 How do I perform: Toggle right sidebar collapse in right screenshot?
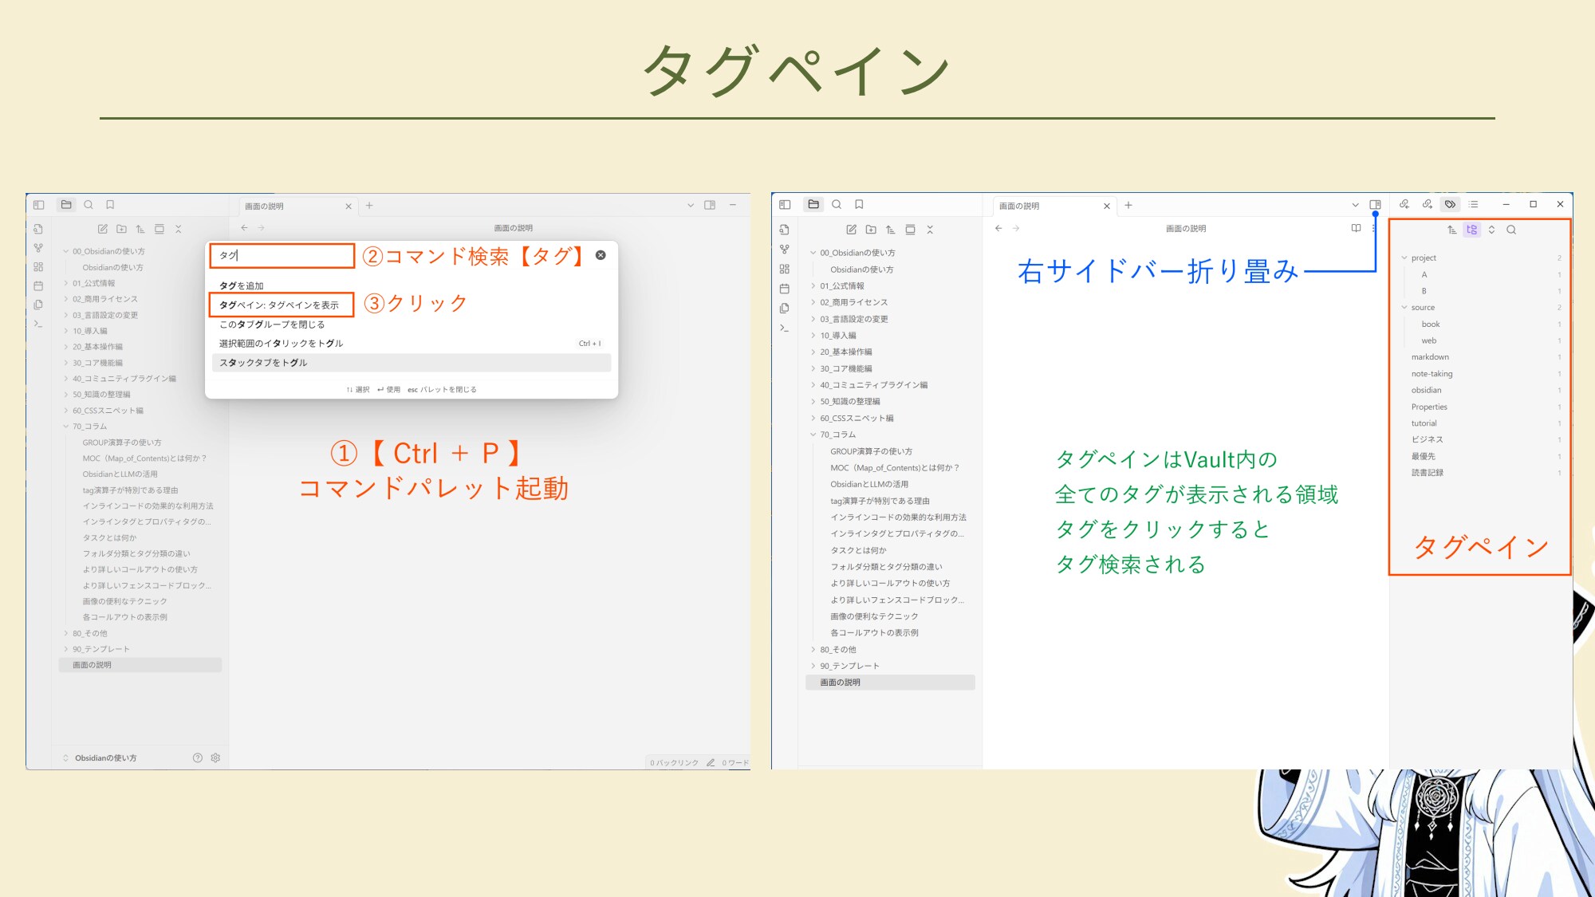1376,205
